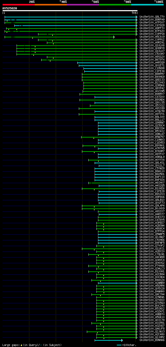Select the UniRef100_B9NHA6 label
Image resolution: width=166 pixels, height=347 pixels.
point(152,340)
